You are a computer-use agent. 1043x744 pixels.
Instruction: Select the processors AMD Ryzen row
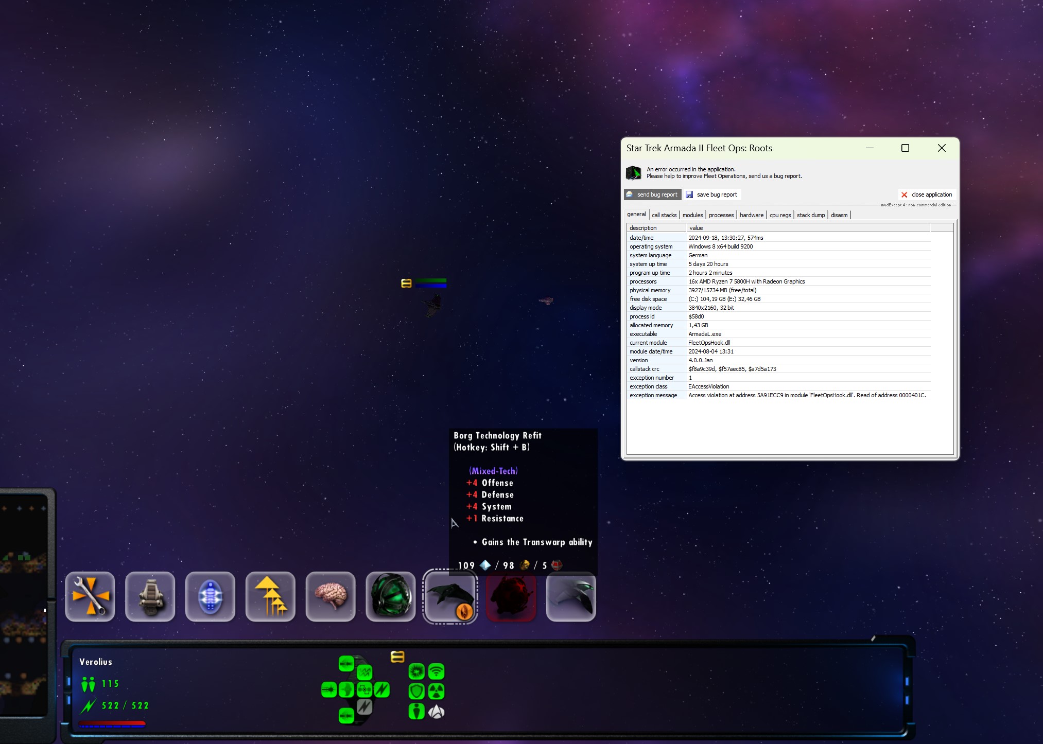click(778, 281)
